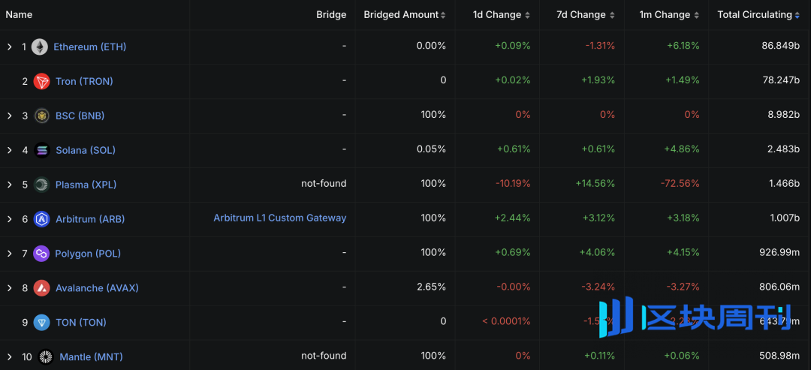811x370 pixels.
Task: Expand the Mantle row chevron
Action: 10,357
